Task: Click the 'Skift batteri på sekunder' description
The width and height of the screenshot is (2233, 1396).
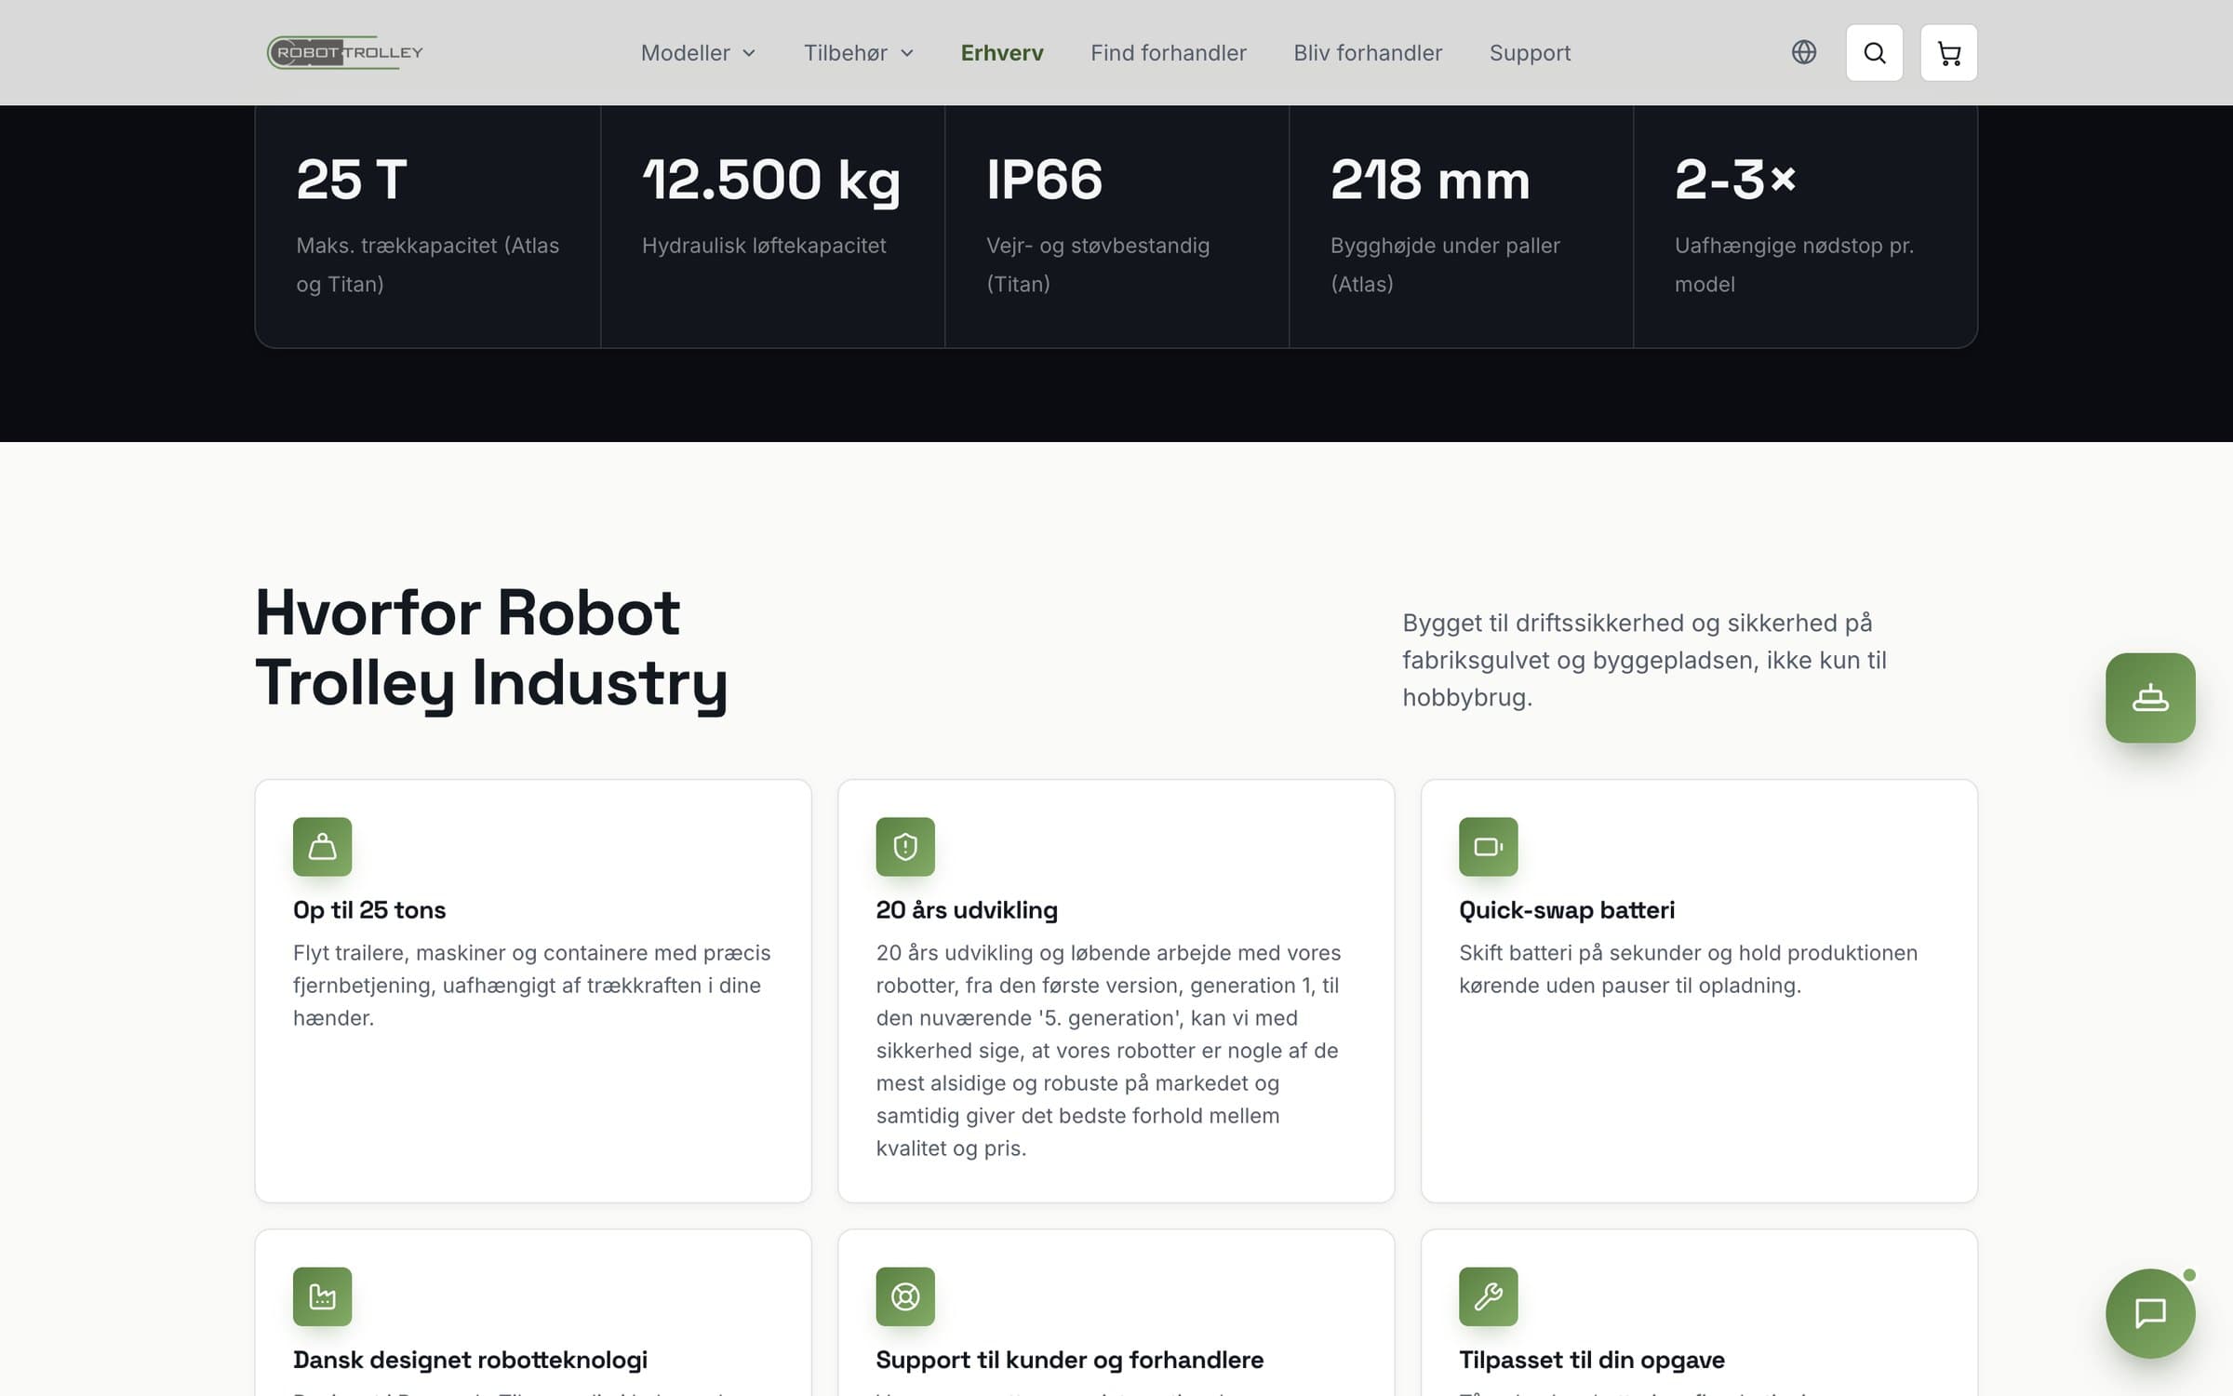Action: pyautogui.click(x=1688, y=969)
